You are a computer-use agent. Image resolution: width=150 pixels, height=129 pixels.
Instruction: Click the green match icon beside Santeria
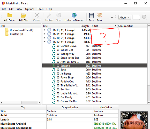tap(54, 66)
